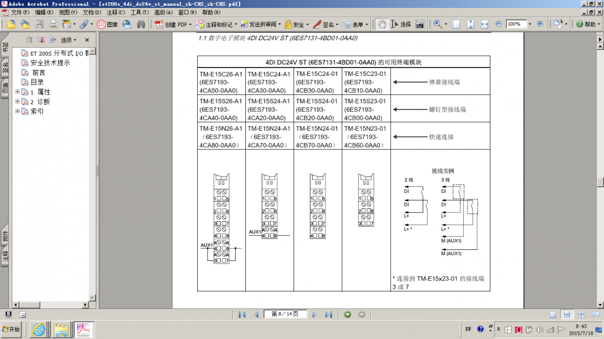Switch to Continuous Facing layout
604x339 pixels.
581,314
